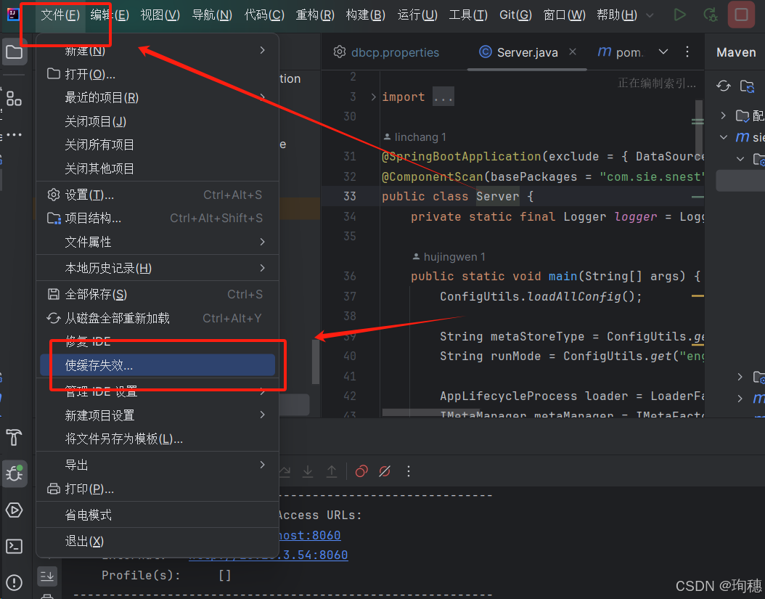Open debug toolbar more options dots
This screenshot has height=599, width=765.
pyautogui.click(x=409, y=471)
